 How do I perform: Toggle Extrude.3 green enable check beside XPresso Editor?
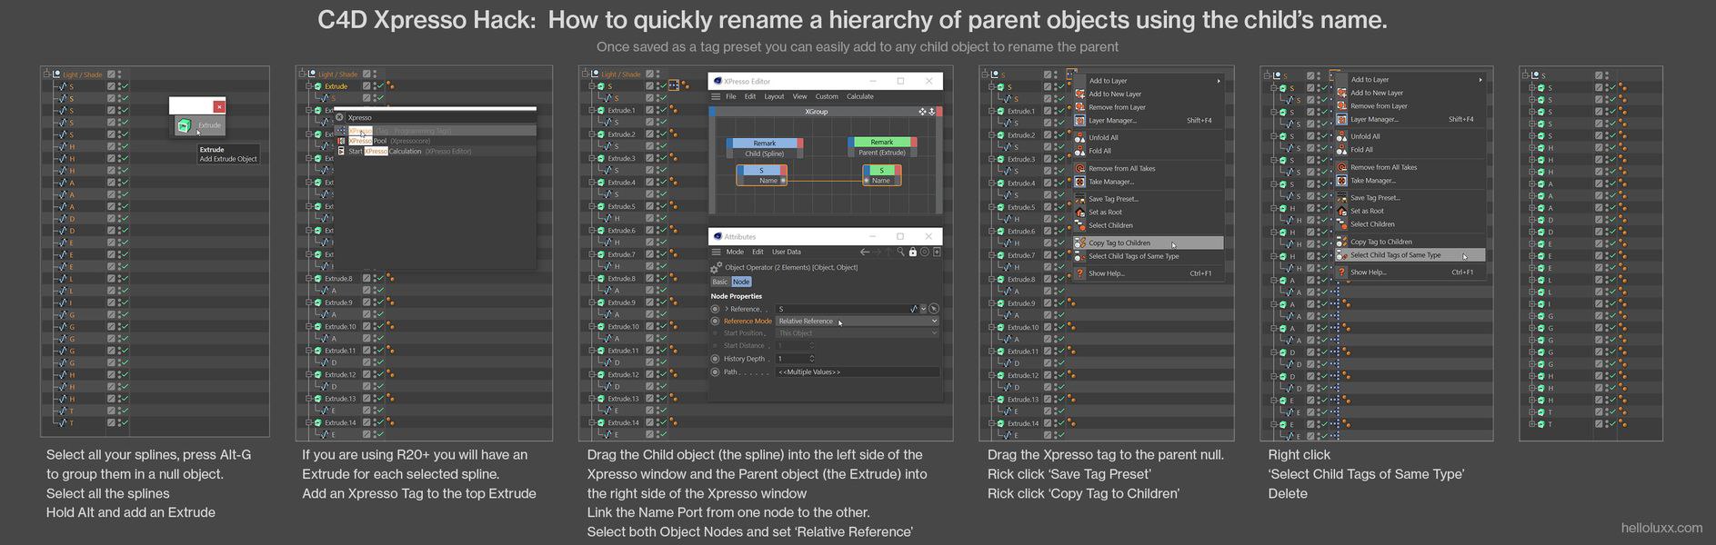(x=663, y=158)
